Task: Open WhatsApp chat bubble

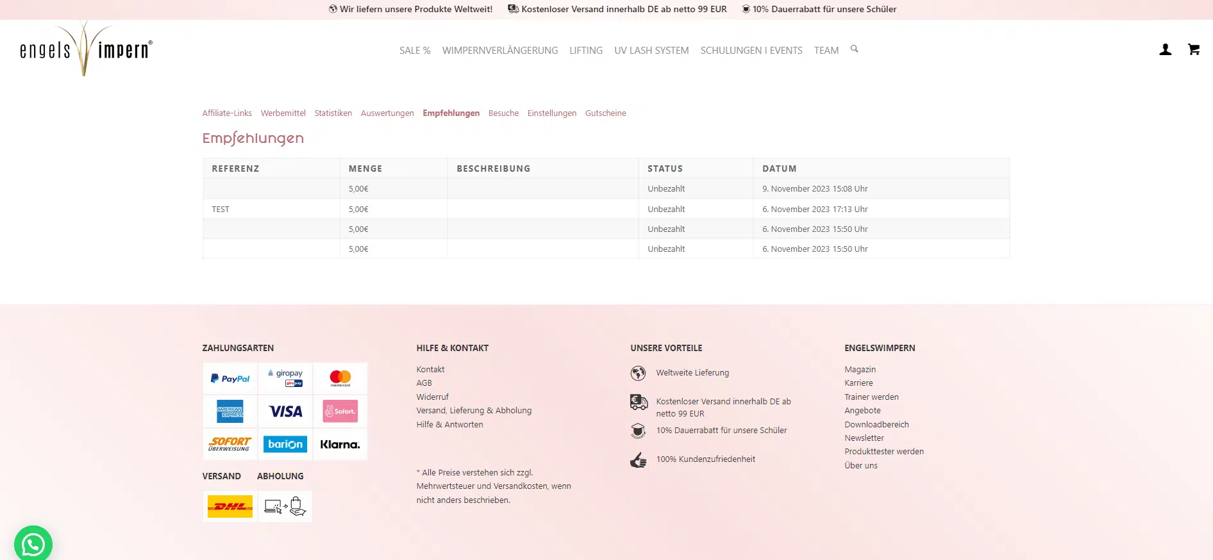Action: (x=33, y=544)
